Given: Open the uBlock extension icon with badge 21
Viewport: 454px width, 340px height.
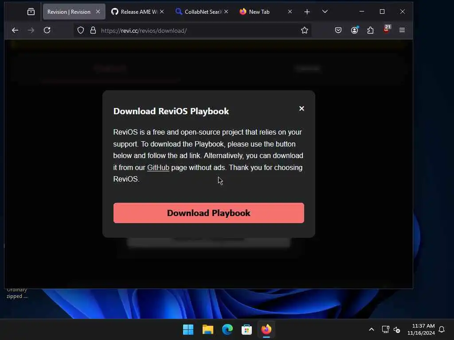Looking at the screenshot, I should 387,30.
